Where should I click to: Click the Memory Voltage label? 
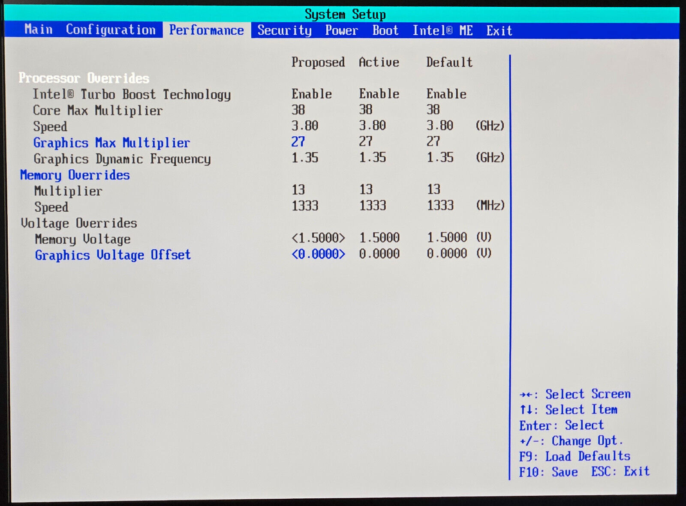[83, 239]
